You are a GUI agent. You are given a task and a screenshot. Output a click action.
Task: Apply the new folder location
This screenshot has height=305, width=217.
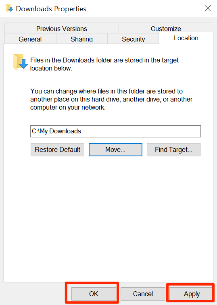point(191,294)
